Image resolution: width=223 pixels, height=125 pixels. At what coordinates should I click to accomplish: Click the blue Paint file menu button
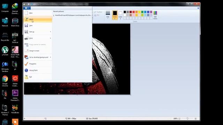(27, 8)
